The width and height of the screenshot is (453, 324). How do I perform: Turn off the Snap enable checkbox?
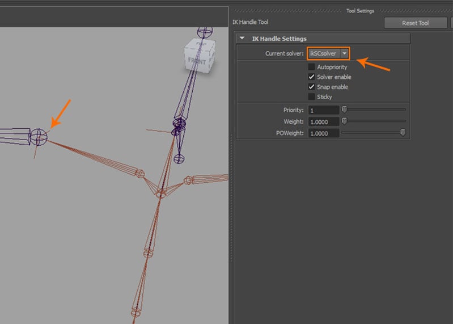coord(311,87)
